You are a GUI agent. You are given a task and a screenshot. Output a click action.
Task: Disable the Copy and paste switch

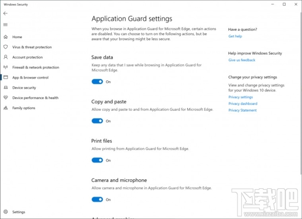coord(97,121)
